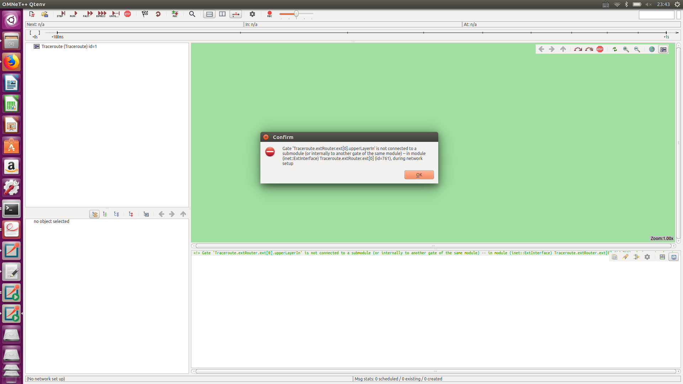The image size is (683, 384).
Task: Open the Find objects magnifier tool
Action: click(x=192, y=14)
